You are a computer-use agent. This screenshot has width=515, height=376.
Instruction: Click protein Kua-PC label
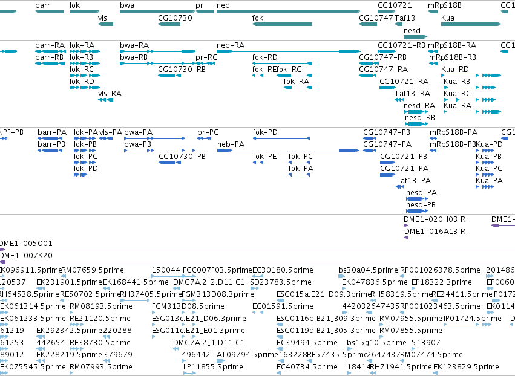(x=489, y=169)
